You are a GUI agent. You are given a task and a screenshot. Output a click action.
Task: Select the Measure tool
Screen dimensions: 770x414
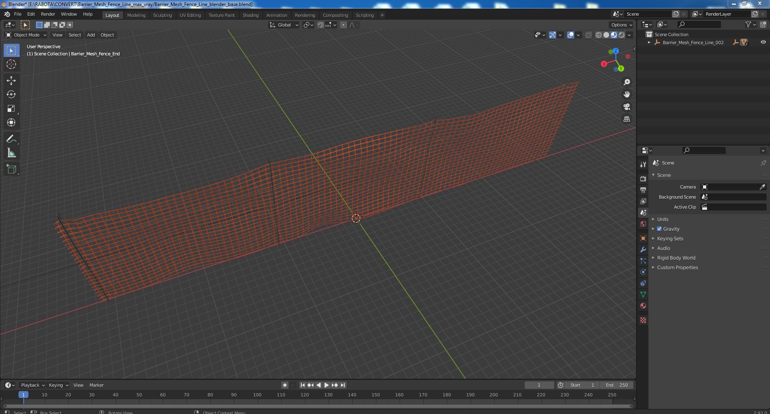pyautogui.click(x=11, y=153)
